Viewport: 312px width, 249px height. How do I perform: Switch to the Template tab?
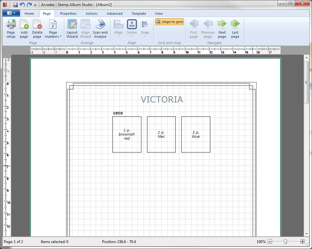click(x=139, y=14)
